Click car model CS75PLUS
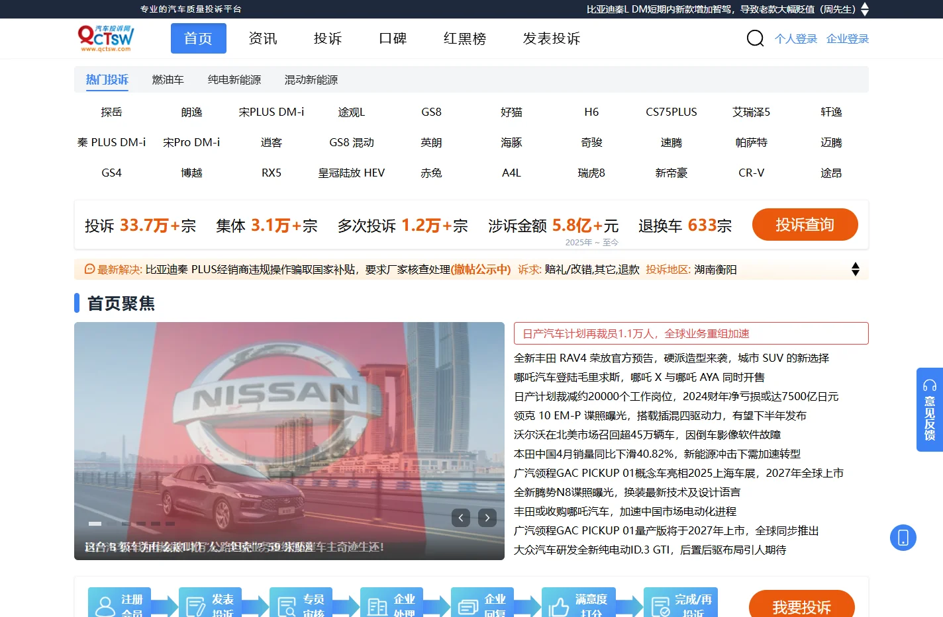Image resolution: width=943 pixels, height=617 pixels. tap(671, 112)
